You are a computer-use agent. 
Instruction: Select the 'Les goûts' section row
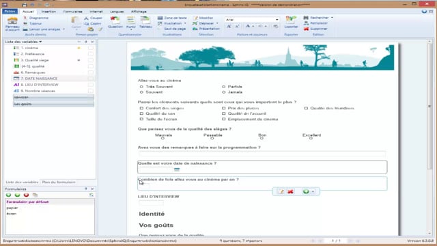(53, 104)
